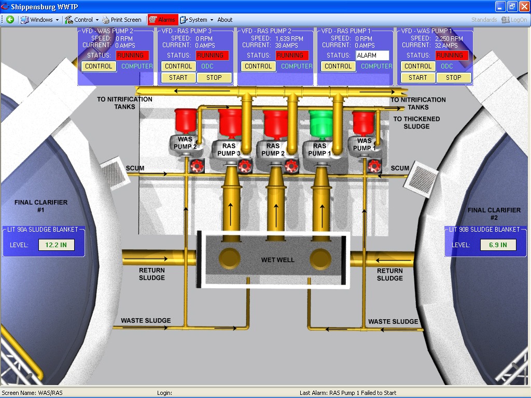Open the About menu item
The image size is (531, 398).
(x=225, y=20)
